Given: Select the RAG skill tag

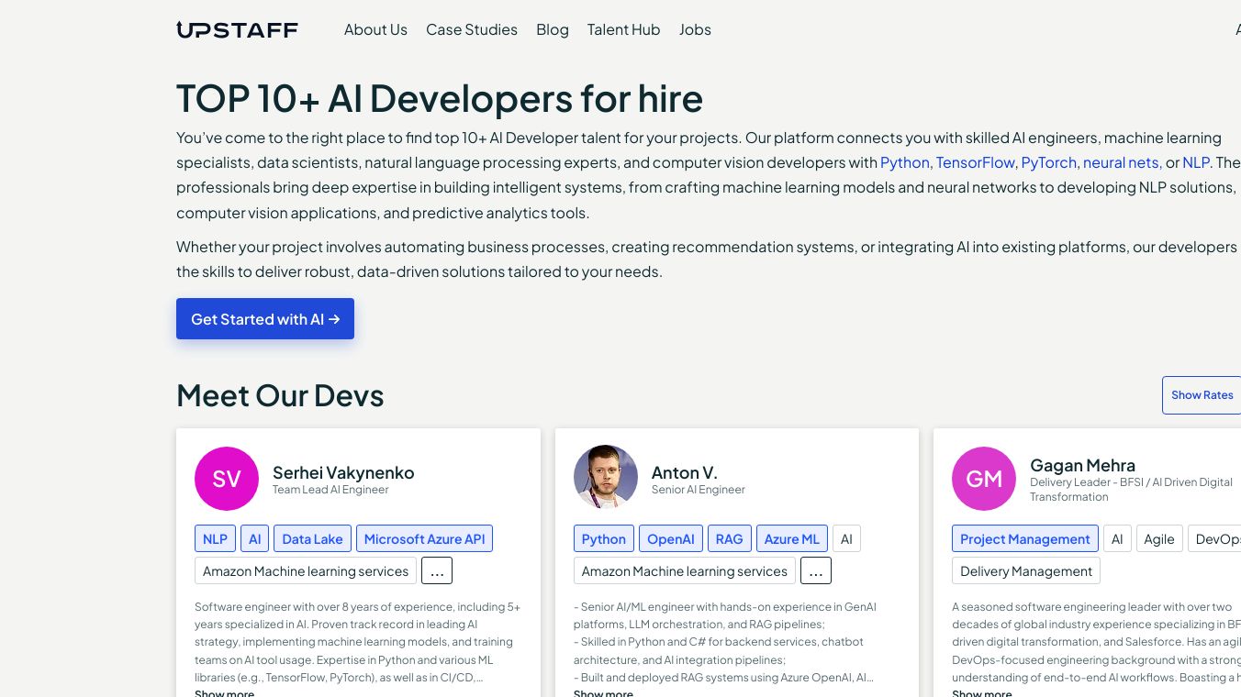Looking at the screenshot, I should point(730,538).
